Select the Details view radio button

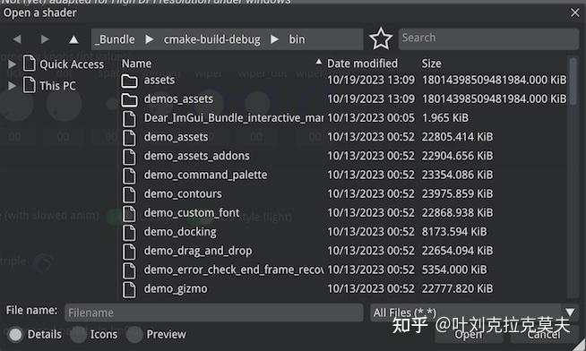[16, 334]
